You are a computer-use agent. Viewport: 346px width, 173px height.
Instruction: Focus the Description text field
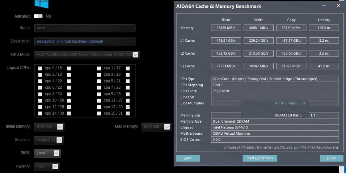tap(85, 41)
